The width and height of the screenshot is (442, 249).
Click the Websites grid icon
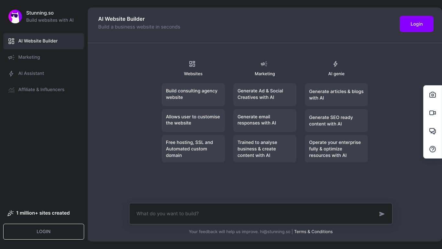pyautogui.click(x=192, y=64)
